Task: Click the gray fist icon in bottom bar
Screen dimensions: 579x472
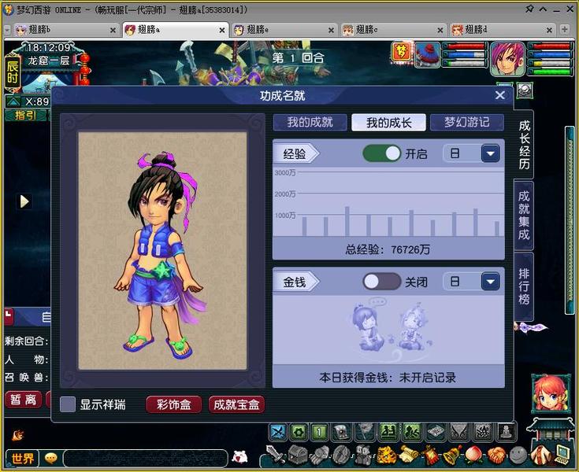Action: pyautogui.click(x=319, y=455)
